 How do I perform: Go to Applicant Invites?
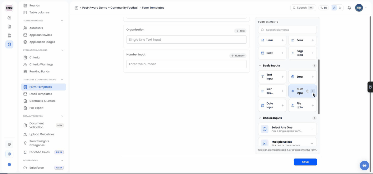pyautogui.click(x=44, y=35)
